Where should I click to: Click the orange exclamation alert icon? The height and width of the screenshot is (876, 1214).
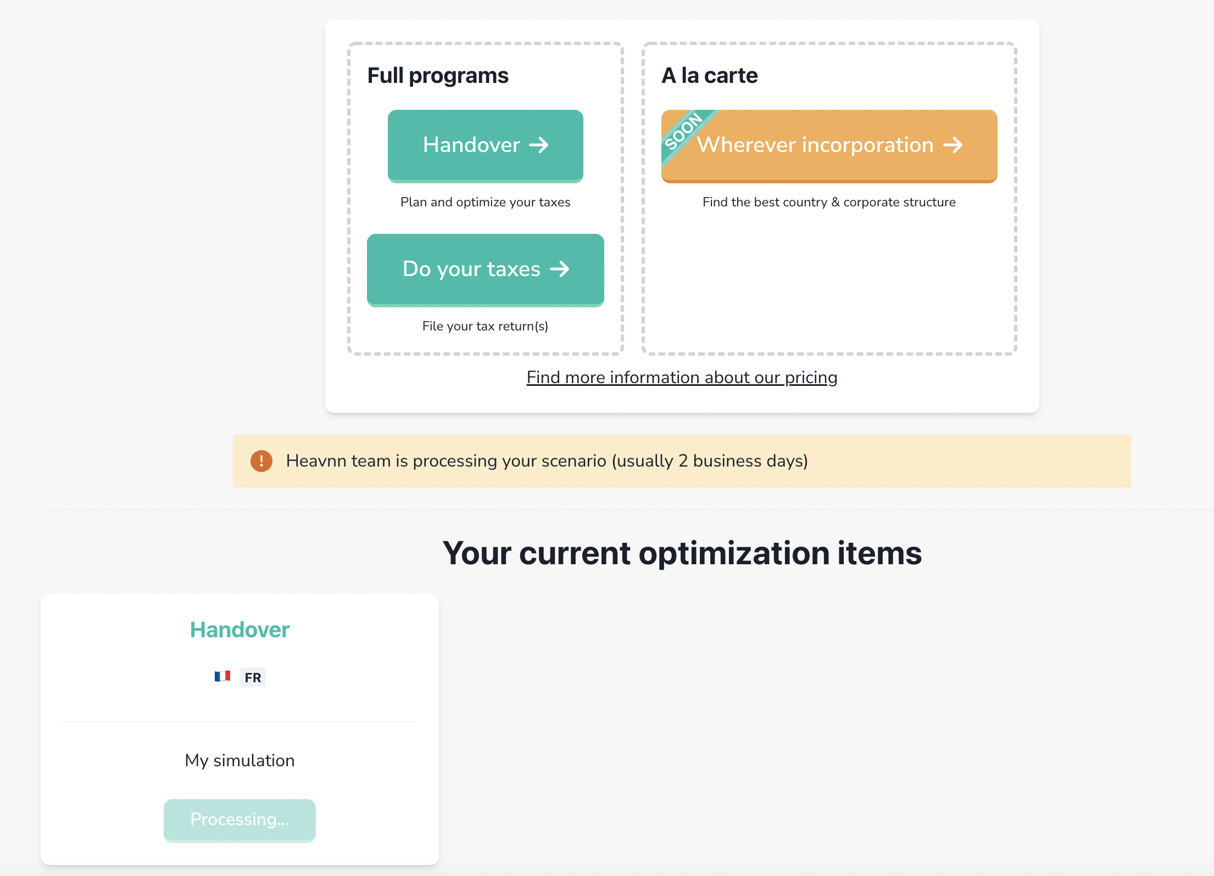coord(261,461)
